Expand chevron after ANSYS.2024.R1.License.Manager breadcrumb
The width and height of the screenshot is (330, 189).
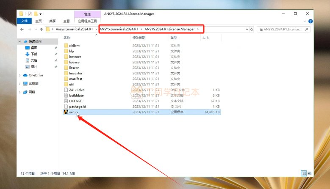point(198,29)
